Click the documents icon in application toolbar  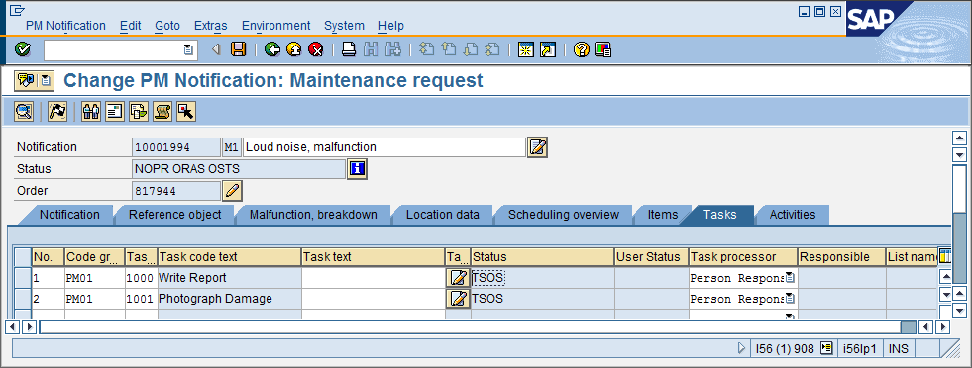(139, 112)
